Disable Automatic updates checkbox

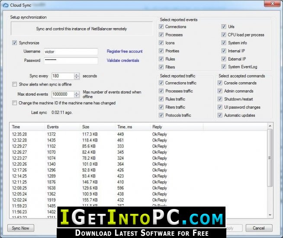click(x=220, y=115)
